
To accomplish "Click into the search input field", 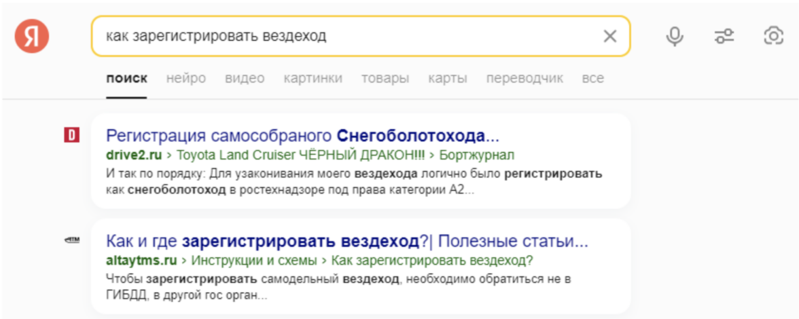I will [340, 36].
